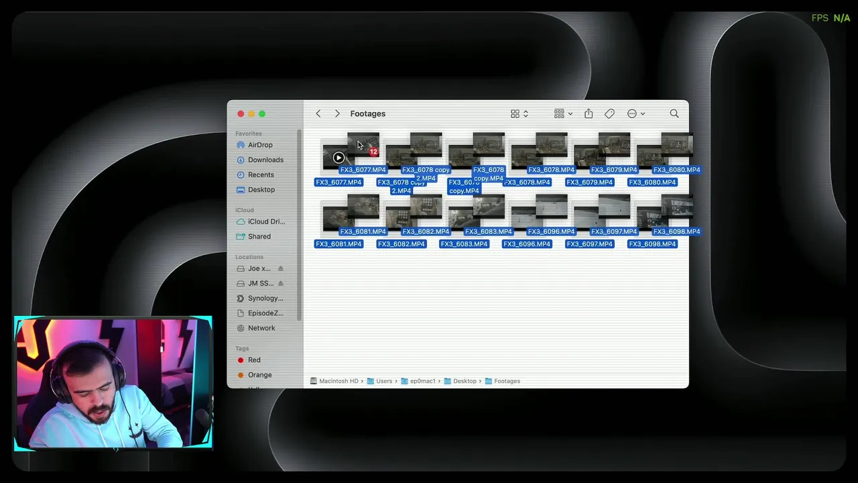Click the Locations section header
The width and height of the screenshot is (858, 483).
(249, 257)
